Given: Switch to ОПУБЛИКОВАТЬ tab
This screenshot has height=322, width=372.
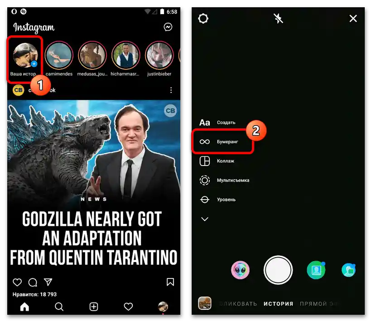Looking at the screenshot, I should [238, 304].
